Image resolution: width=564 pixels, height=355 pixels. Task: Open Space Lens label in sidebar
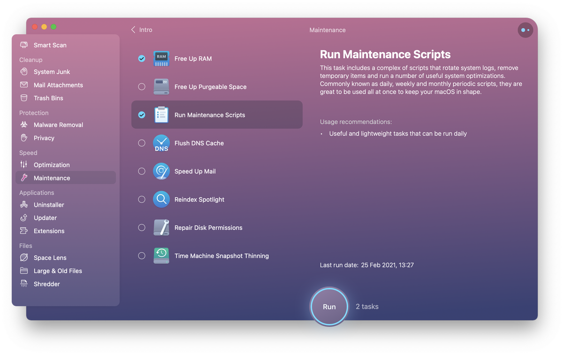(50, 258)
